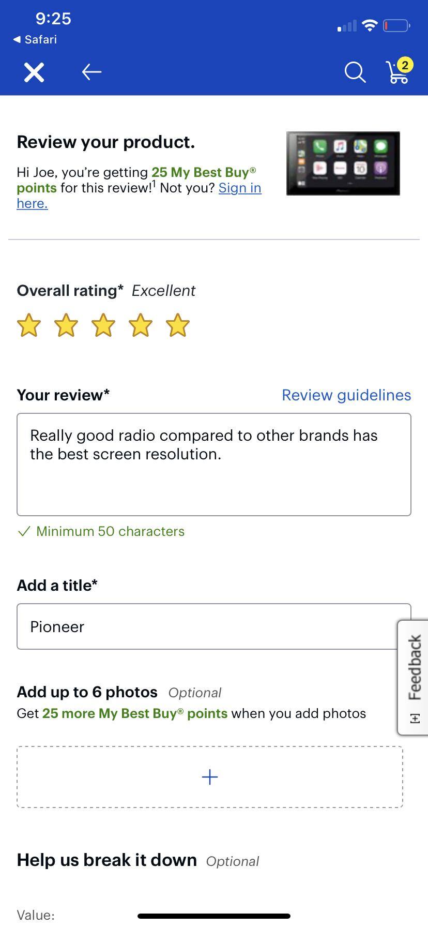Select the third rating star
Screen dimensions: 428x927
click(x=103, y=325)
